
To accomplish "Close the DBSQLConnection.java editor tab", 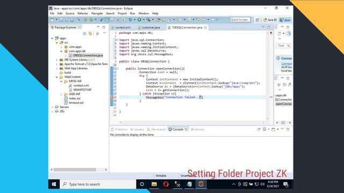I will coord(205,27).
